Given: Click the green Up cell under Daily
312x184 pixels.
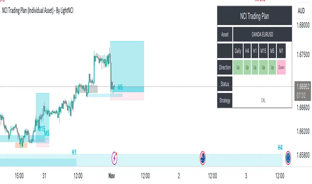Looking at the screenshot, I should [238, 67].
